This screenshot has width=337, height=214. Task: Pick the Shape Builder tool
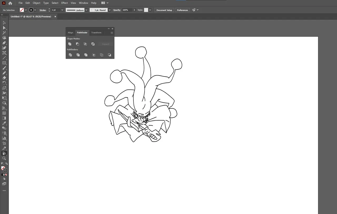click(4, 103)
